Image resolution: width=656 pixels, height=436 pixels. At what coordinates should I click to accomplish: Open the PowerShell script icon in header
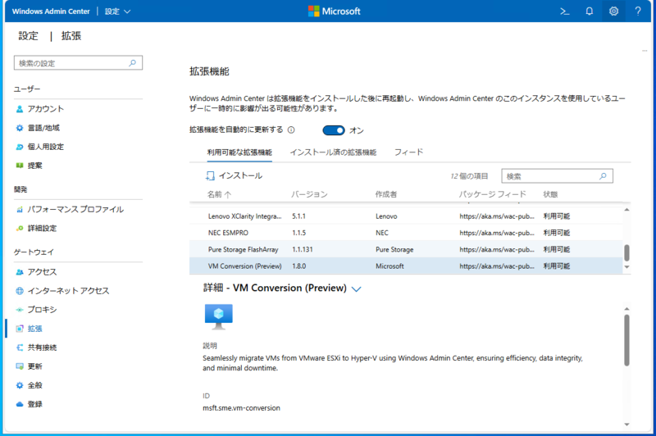(565, 11)
